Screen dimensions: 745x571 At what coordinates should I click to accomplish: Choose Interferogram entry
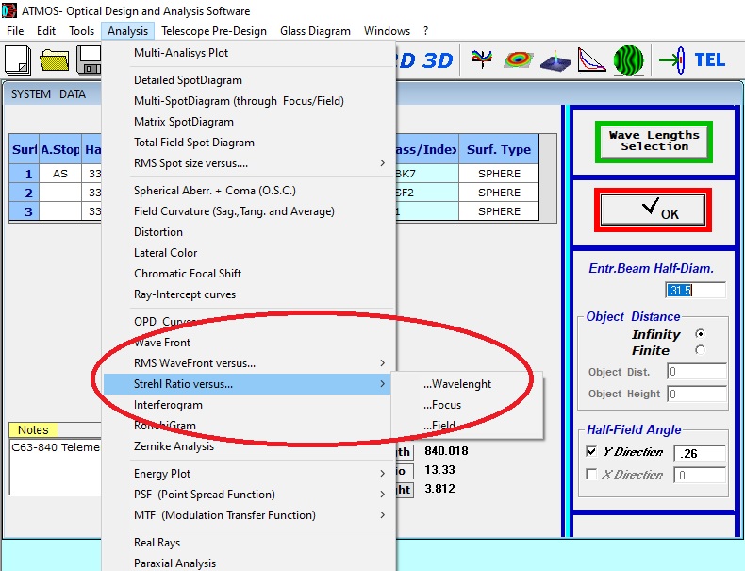[247, 405]
